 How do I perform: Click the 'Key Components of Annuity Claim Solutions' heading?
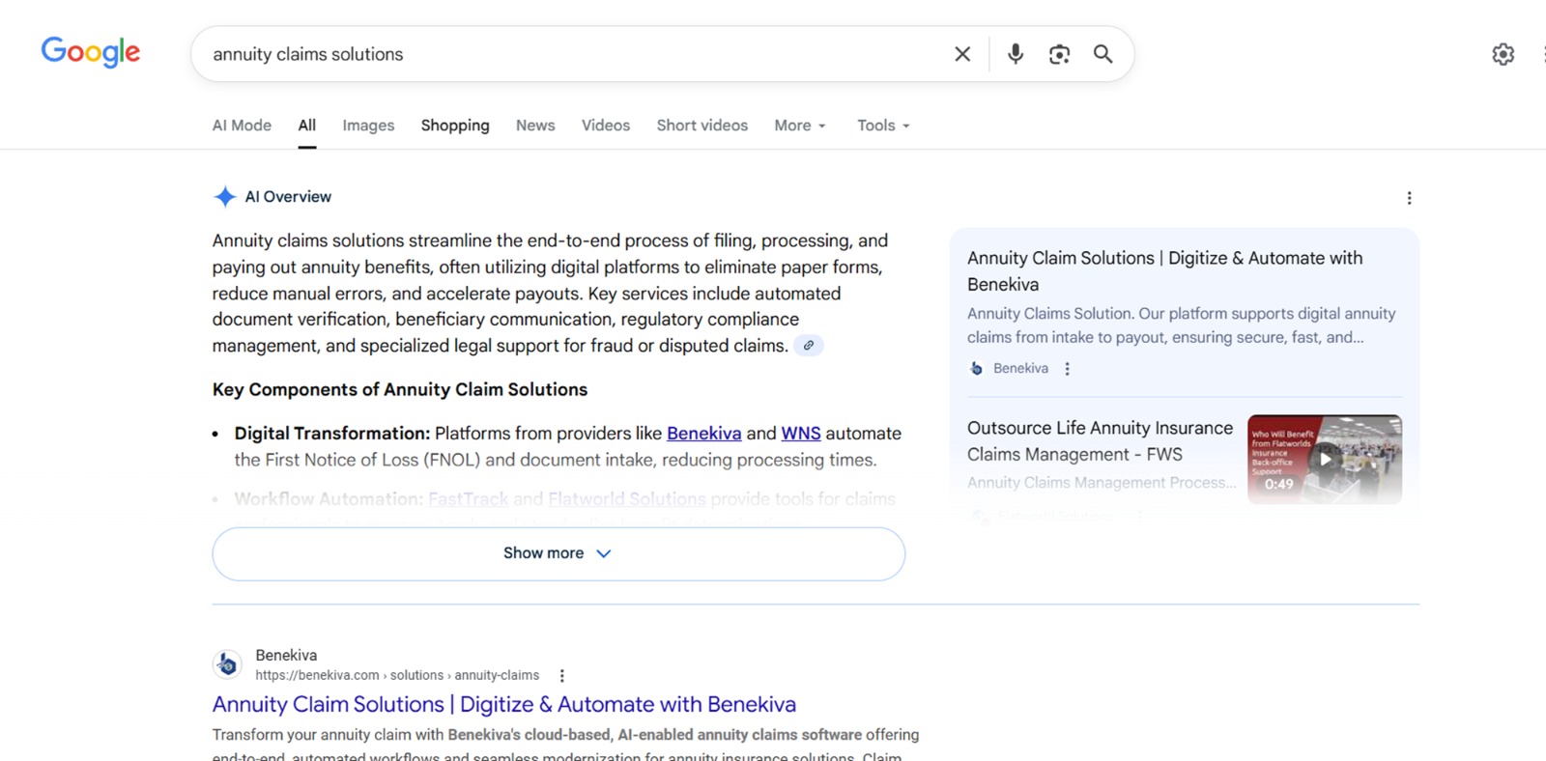coord(400,389)
